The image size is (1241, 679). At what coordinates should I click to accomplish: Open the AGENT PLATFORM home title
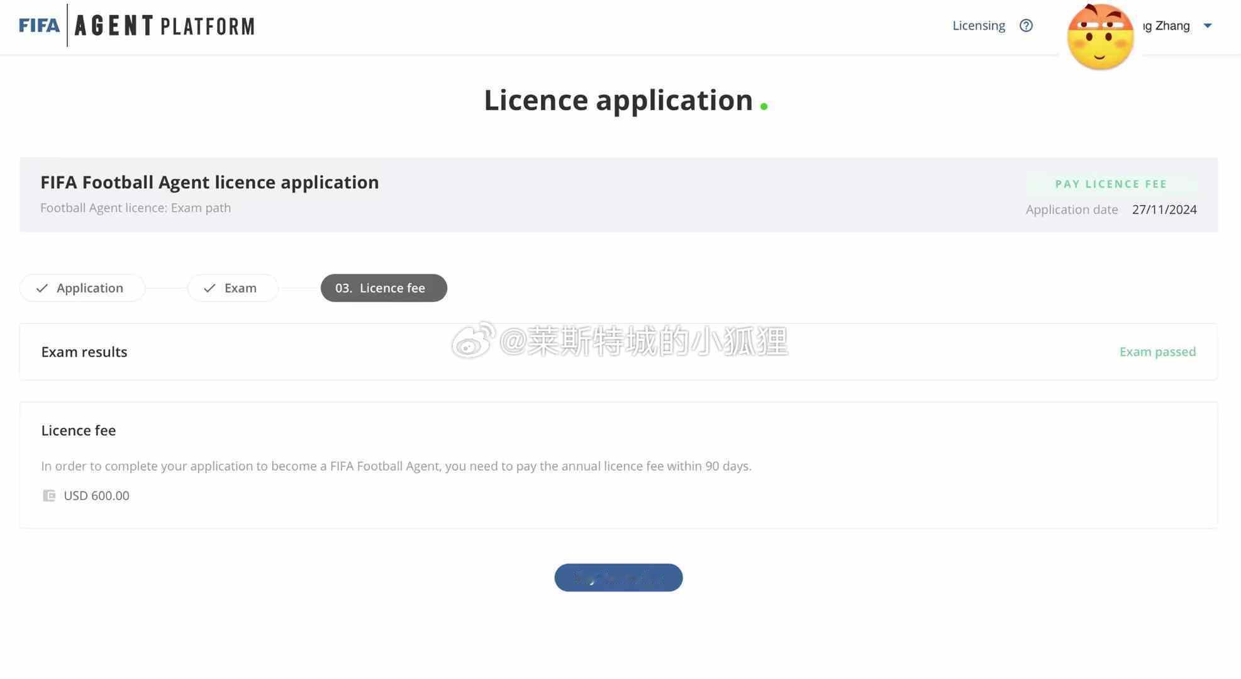coord(165,26)
